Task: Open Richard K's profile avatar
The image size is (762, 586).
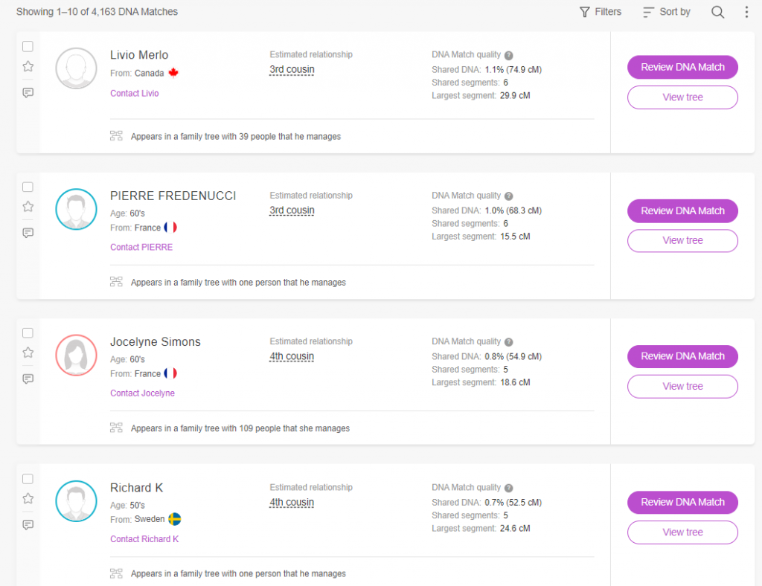Action: (x=76, y=501)
